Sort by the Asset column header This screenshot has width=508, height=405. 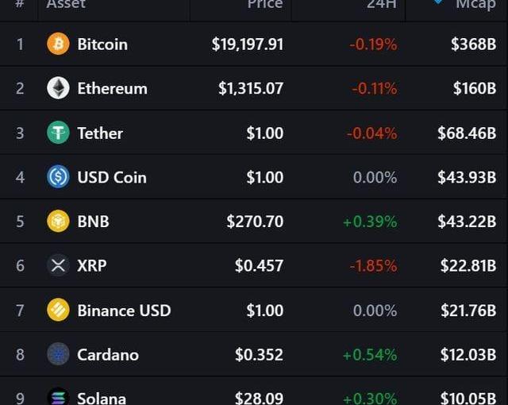point(66,4)
